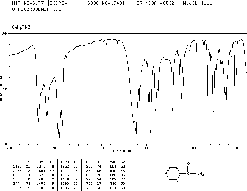Click the 640 peak value in table
Viewport: 247px width, 191px height.
[113, 171]
